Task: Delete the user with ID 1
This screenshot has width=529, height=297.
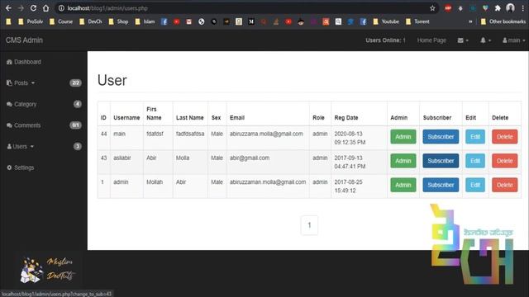Action: 505,185
